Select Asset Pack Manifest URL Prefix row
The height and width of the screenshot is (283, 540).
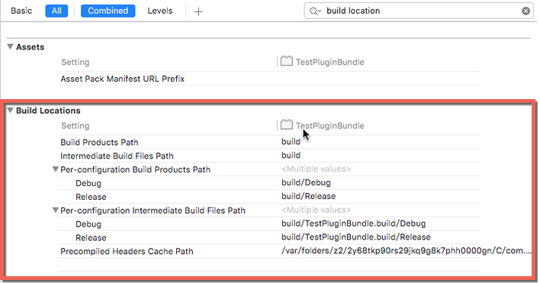(x=268, y=79)
